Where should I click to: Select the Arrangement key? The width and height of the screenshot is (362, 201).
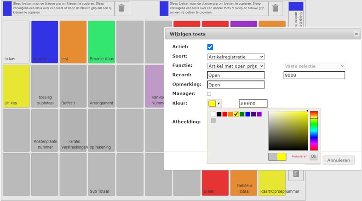tap(102, 86)
